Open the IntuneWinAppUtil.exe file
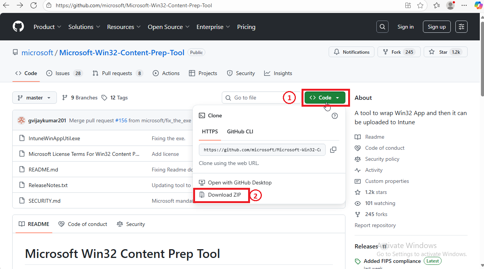The width and height of the screenshot is (484, 269). coord(54,138)
